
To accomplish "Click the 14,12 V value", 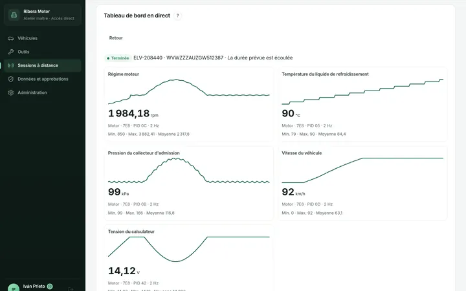I will [x=124, y=271].
